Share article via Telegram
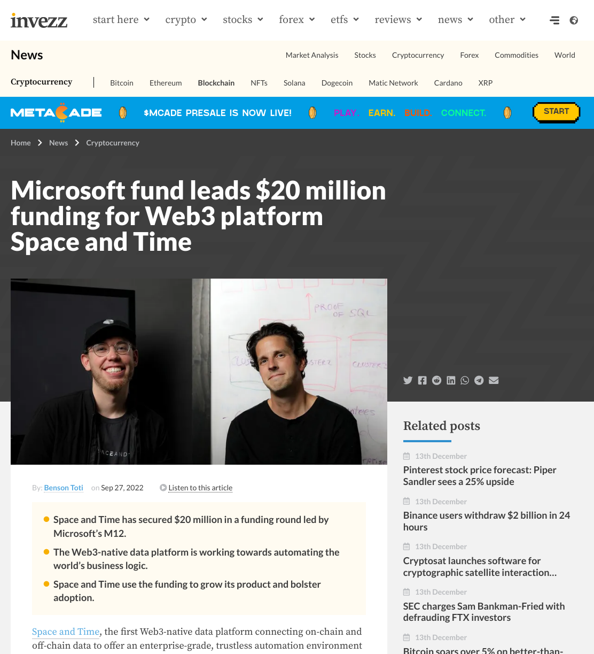This screenshot has height=654, width=594. (x=479, y=380)
